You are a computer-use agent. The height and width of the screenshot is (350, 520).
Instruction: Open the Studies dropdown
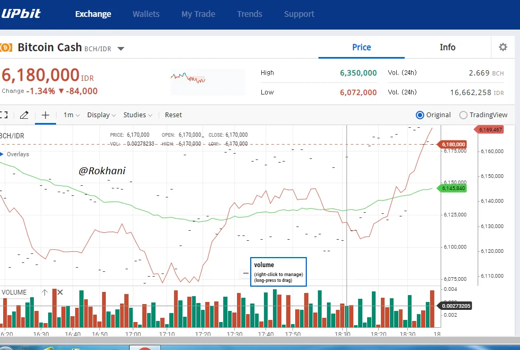tap(138, 115)
